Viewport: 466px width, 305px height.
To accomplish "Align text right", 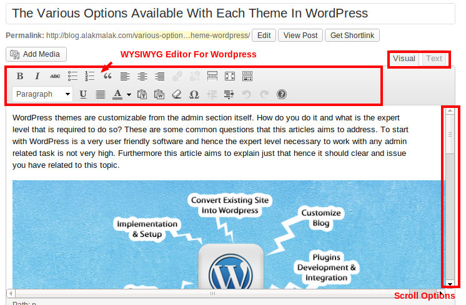I will pyautogui.click(x=160, y=76).
